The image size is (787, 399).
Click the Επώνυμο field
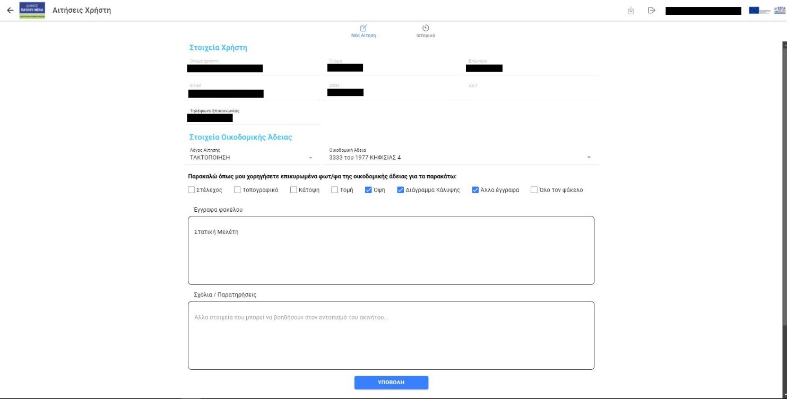530,65
